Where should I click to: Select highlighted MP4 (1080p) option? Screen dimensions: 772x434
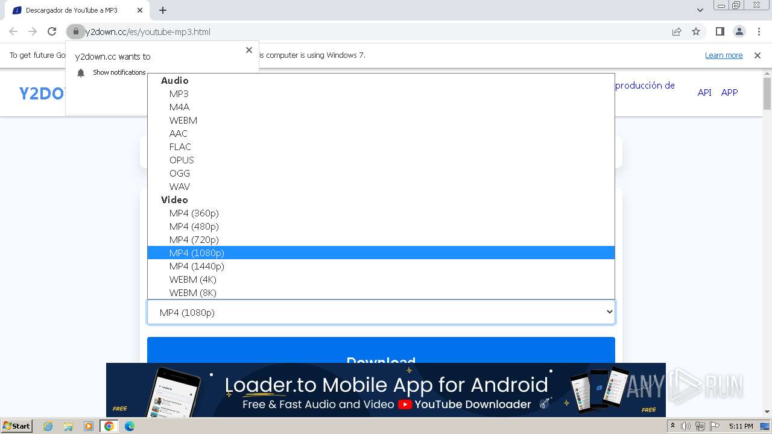381,253
